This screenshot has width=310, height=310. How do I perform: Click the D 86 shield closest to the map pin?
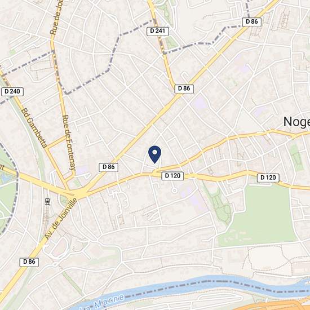click(109, 167)
